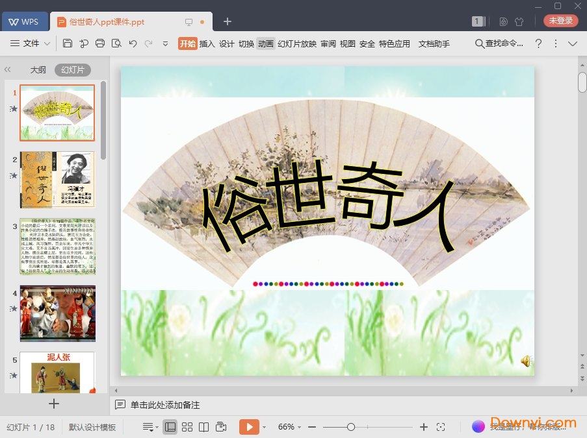Screen dimensions: 587x438
Task: Toggle reading view layout icon
Action: point(205,426)
